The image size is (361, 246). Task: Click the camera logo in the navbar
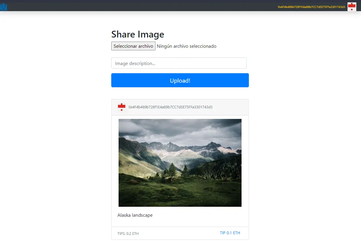coord(4,7)
